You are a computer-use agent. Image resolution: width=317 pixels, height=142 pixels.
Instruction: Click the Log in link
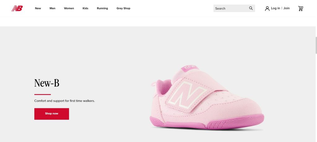(x=275, y=8)
